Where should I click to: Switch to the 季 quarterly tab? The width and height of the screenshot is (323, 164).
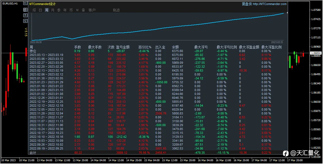pyautogui.click(x=59, y=10)
